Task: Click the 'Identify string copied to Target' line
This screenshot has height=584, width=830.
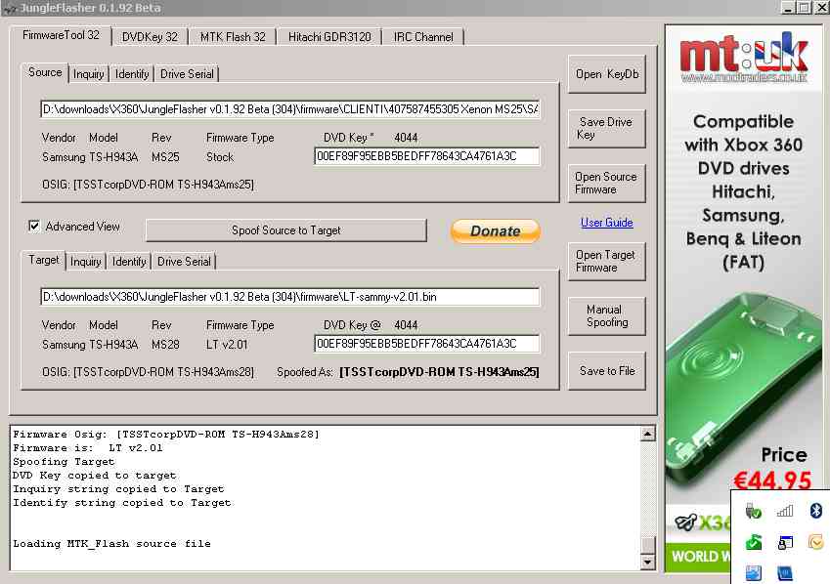Action: (x=122, y=503)
